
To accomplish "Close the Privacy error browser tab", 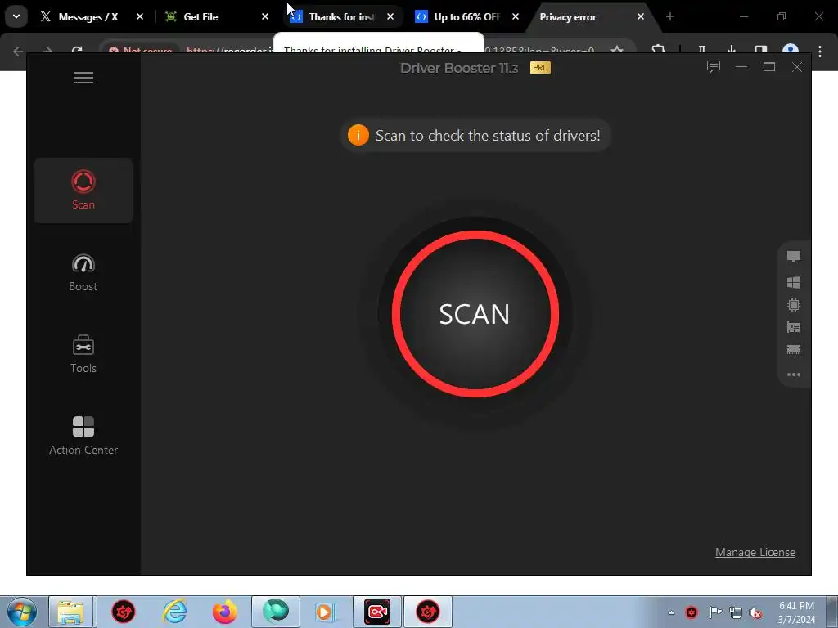I will (641, 17).
